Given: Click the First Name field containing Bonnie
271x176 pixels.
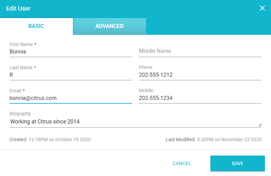Looking at the screenshot, I should (x=70, y=52).
